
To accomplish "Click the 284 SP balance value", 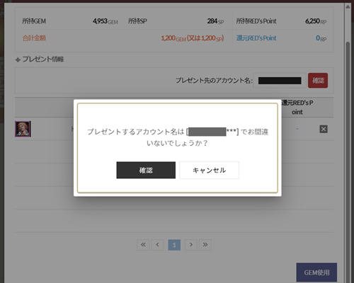I will click(215, 21).
